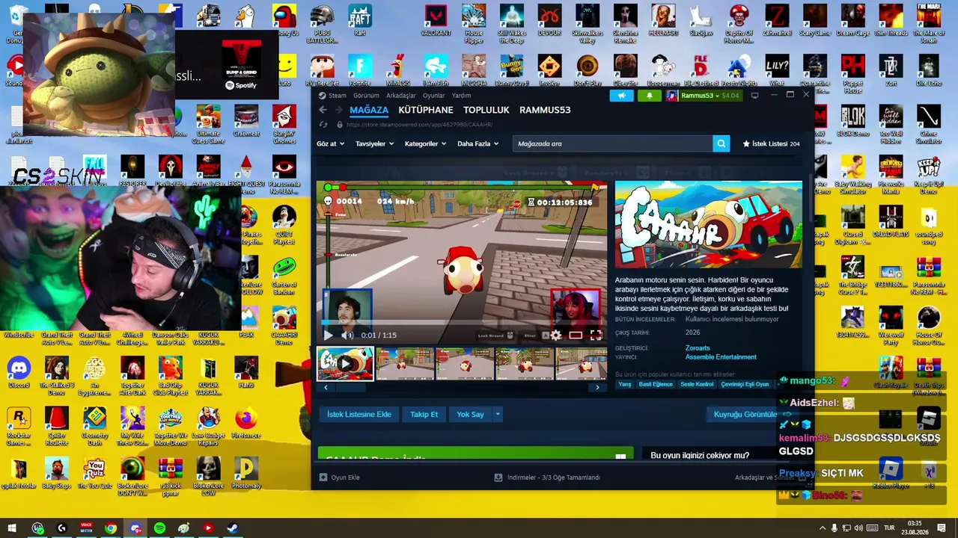Click the Takip Et button
958x538 pixels.
pyautogui.click(x=424, y=415)
